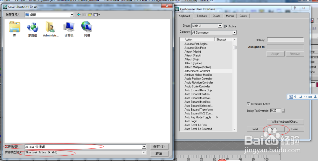318x161 pixels.
Task: Select Auto Login action
Action: click(x=190, y=121)
